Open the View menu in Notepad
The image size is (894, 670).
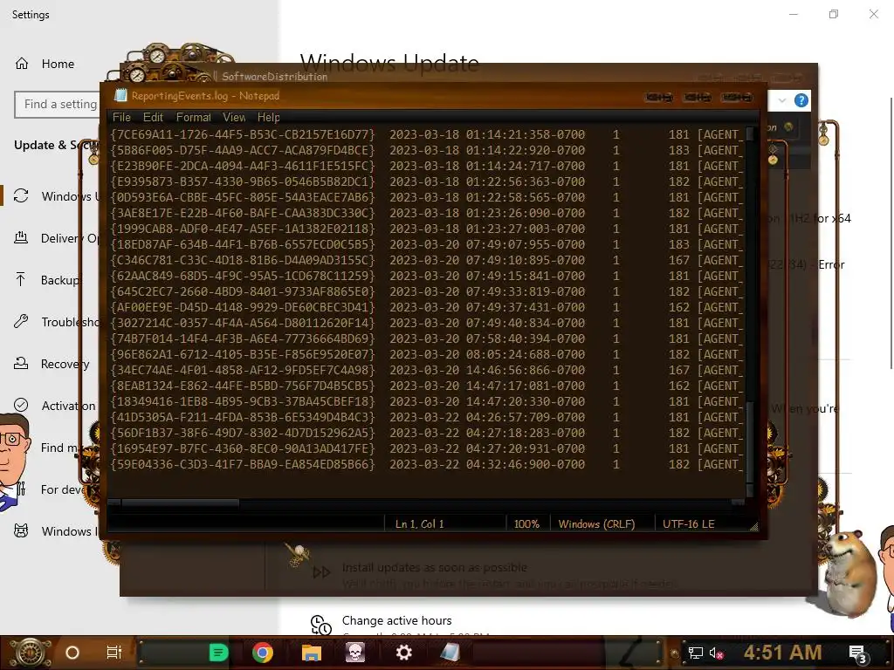point(234,118)
